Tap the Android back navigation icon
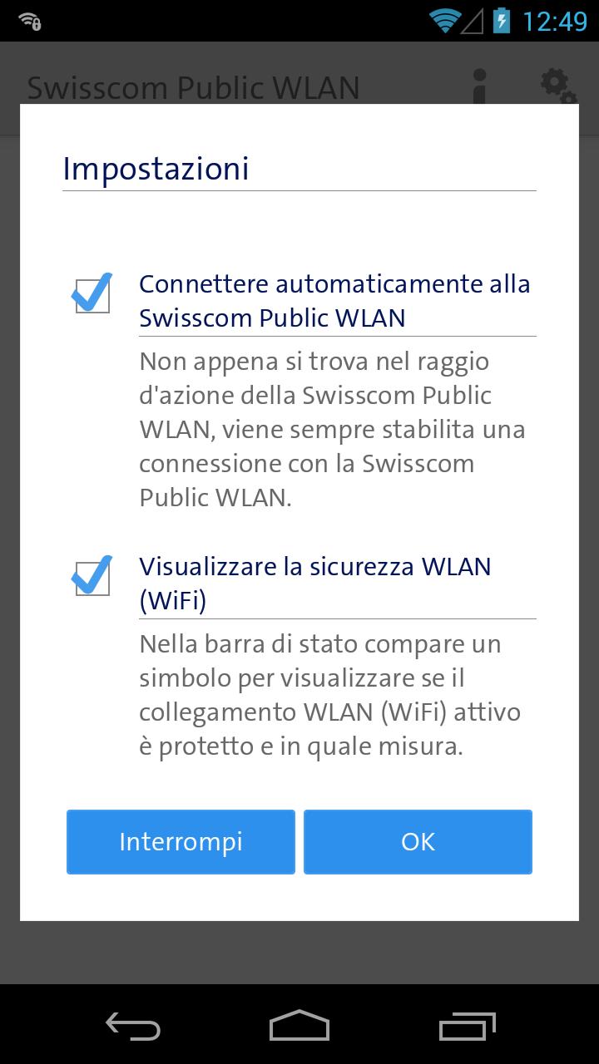 tap(133, 1026)
